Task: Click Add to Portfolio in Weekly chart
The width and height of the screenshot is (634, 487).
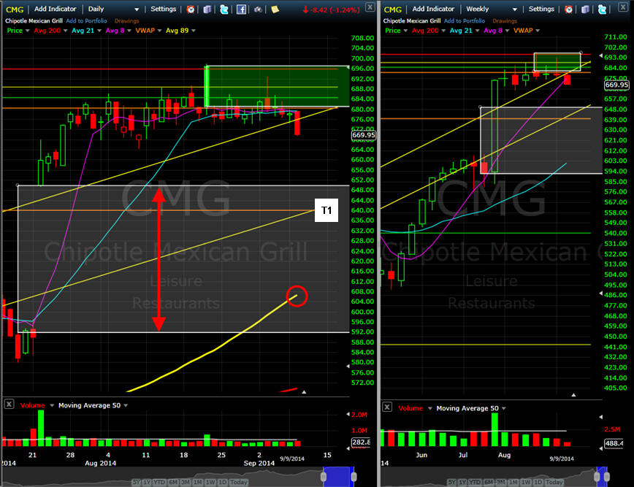Action: click(x=465, y=20)
